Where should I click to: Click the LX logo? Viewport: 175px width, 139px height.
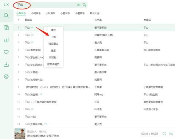coord(6,5)
